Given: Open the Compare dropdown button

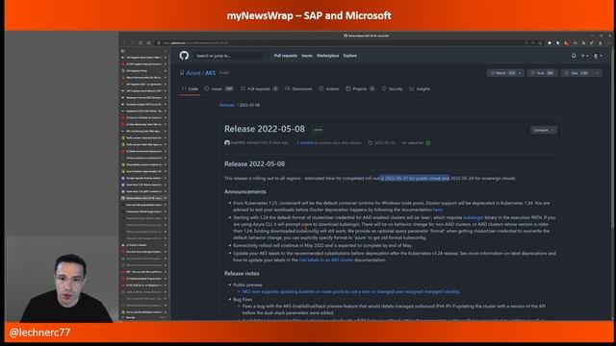Looking at the screenshot, I should [543, 130].
